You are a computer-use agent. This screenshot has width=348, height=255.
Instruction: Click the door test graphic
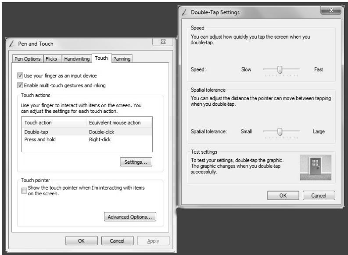pos(316,167)
